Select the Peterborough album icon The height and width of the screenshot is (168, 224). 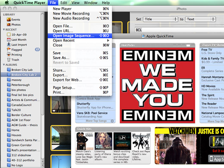pyautogui.click(x=9, y=85)
